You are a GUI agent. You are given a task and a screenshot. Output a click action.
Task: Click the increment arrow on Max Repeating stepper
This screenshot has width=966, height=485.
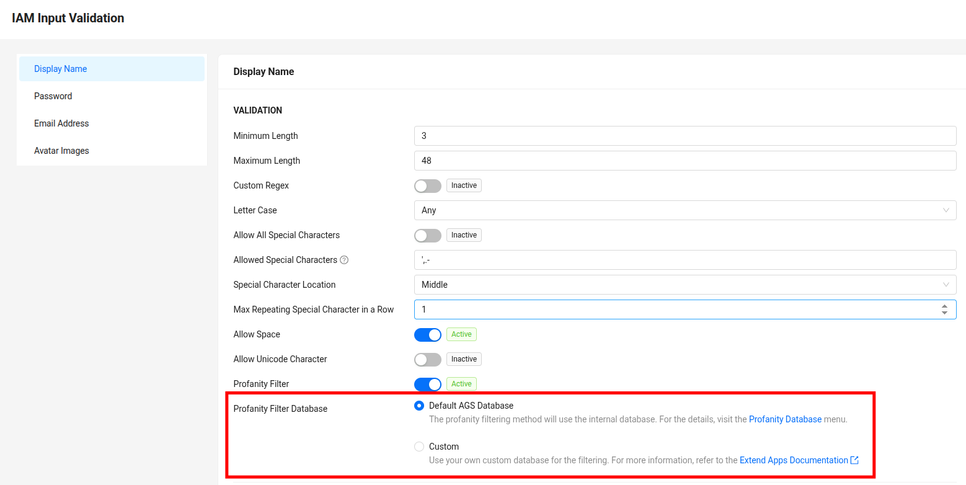click(944, 306)
